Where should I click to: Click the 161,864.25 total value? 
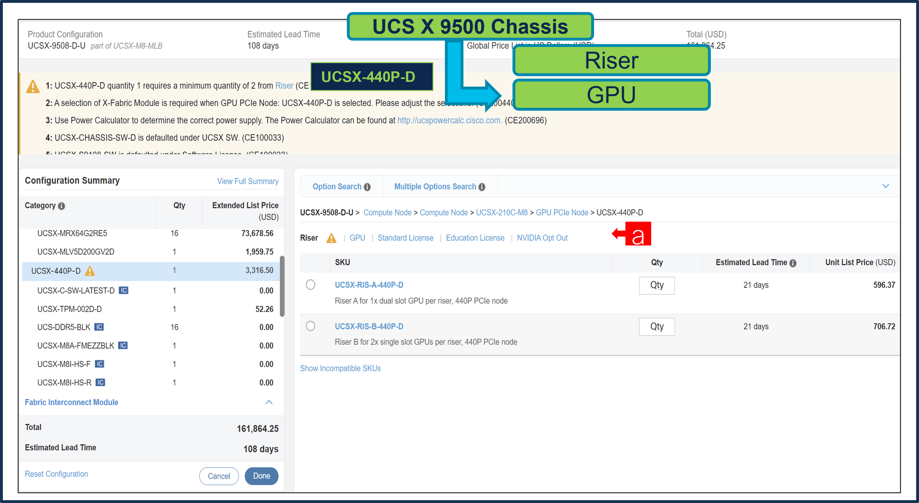tap(257, 428)
